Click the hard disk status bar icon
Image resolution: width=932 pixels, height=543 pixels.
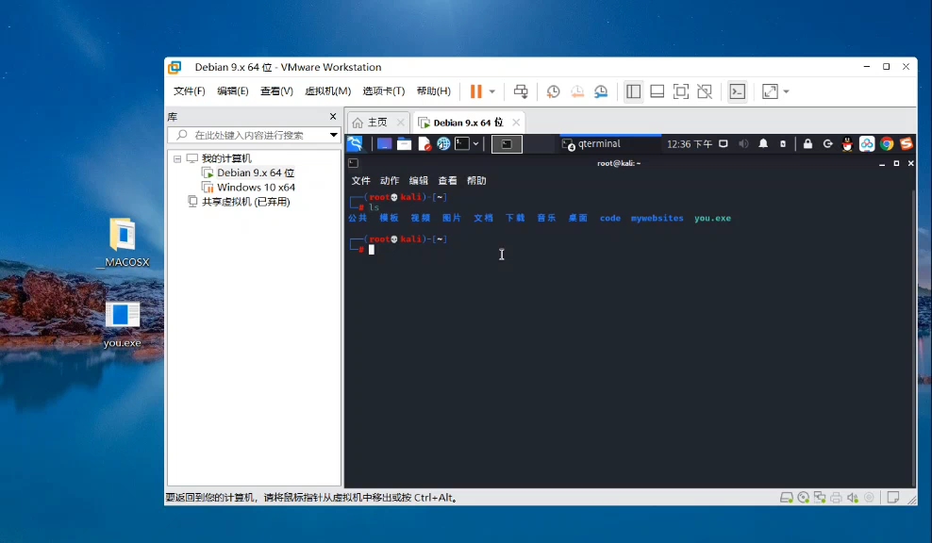(787, 498)
